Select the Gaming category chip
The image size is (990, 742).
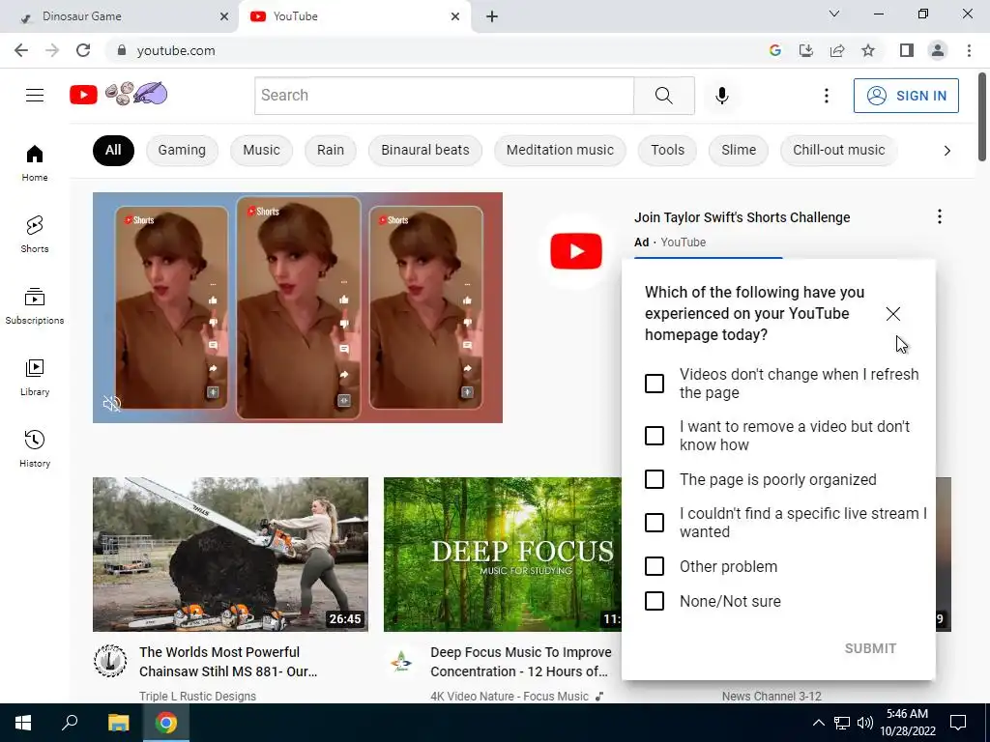tap(182, 150)
